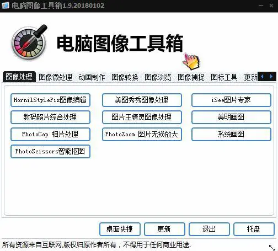Switch to the 图像浏览 tab
The image size is (278, 251).
coord(158,77)
